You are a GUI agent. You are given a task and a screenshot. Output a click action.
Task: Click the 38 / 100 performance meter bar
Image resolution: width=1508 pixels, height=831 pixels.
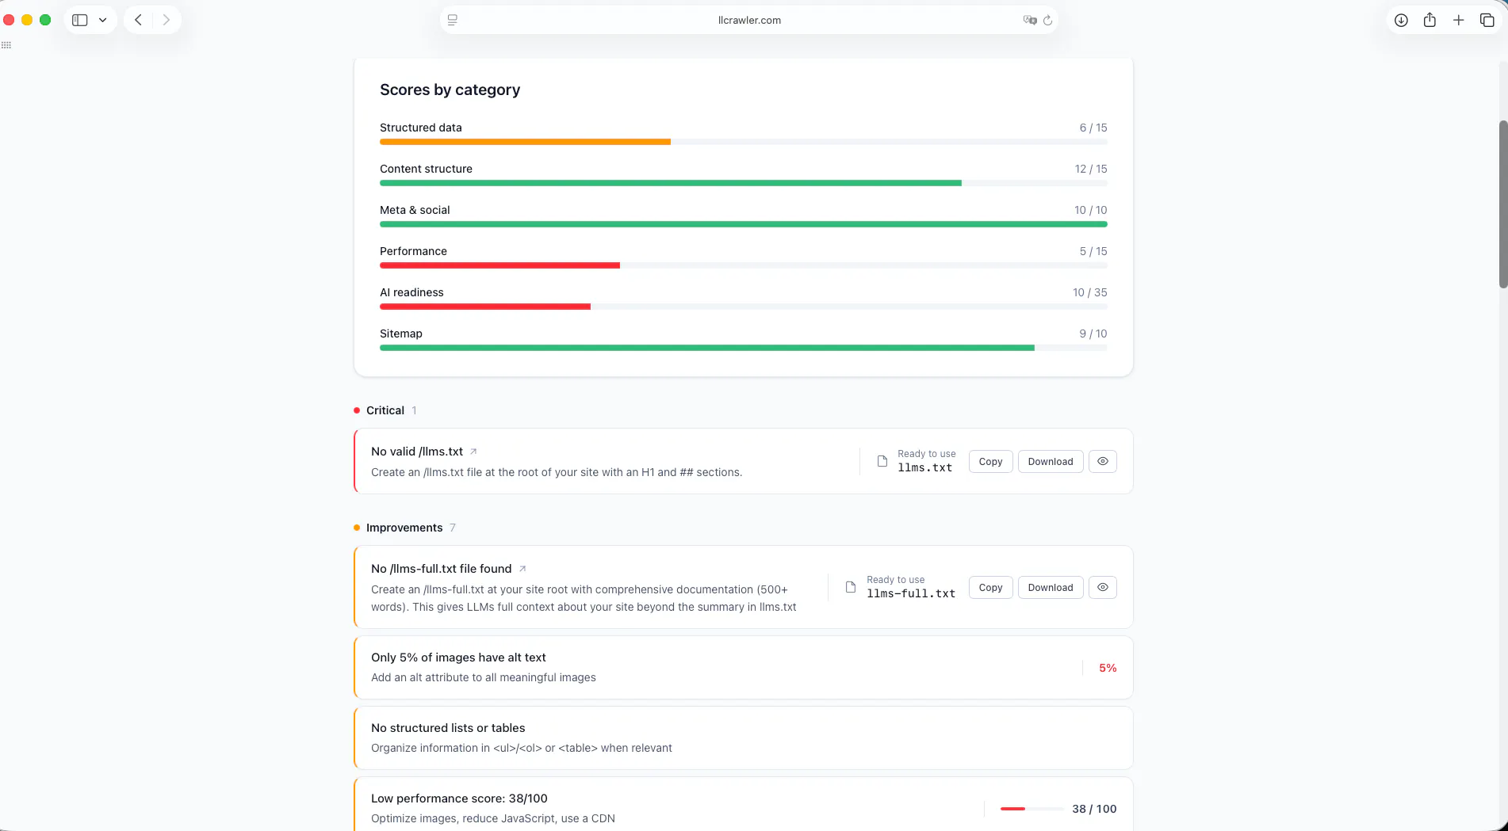click(x=1031, y=809)
